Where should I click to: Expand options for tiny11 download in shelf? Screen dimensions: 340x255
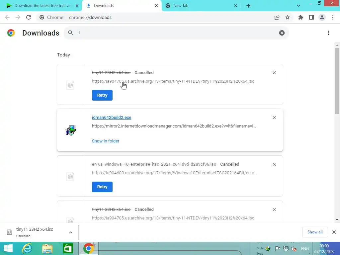[71, 232]
